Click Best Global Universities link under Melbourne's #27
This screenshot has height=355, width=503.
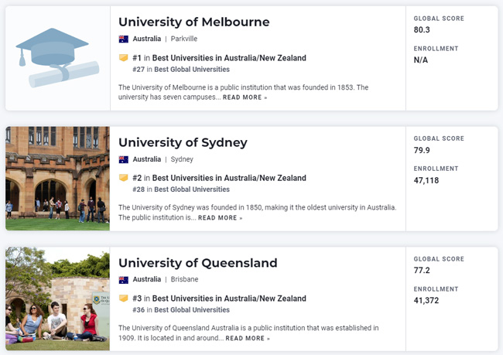192,70
